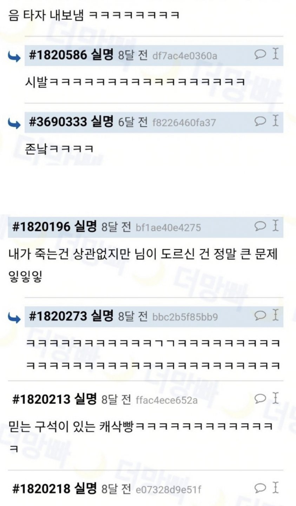Screen dimensions: 296x506
Task: Click reply bubble icon on comment #1820586
Action: pyautogui.click(x=260, y=54)
